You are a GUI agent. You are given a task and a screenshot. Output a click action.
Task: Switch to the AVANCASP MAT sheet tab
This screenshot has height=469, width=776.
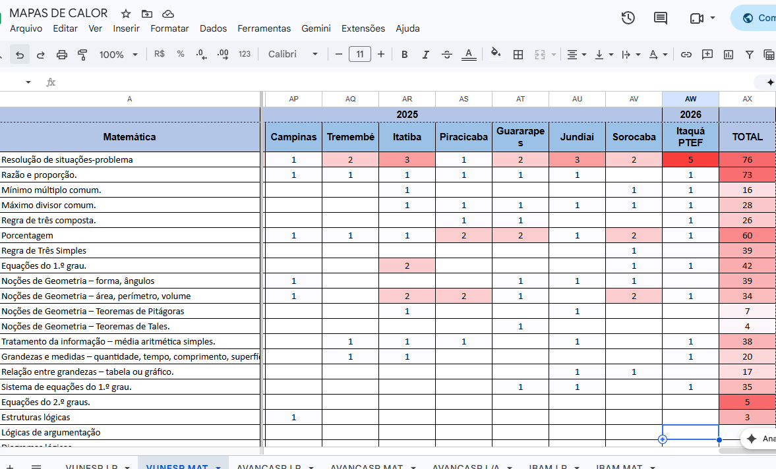[367, 466]
